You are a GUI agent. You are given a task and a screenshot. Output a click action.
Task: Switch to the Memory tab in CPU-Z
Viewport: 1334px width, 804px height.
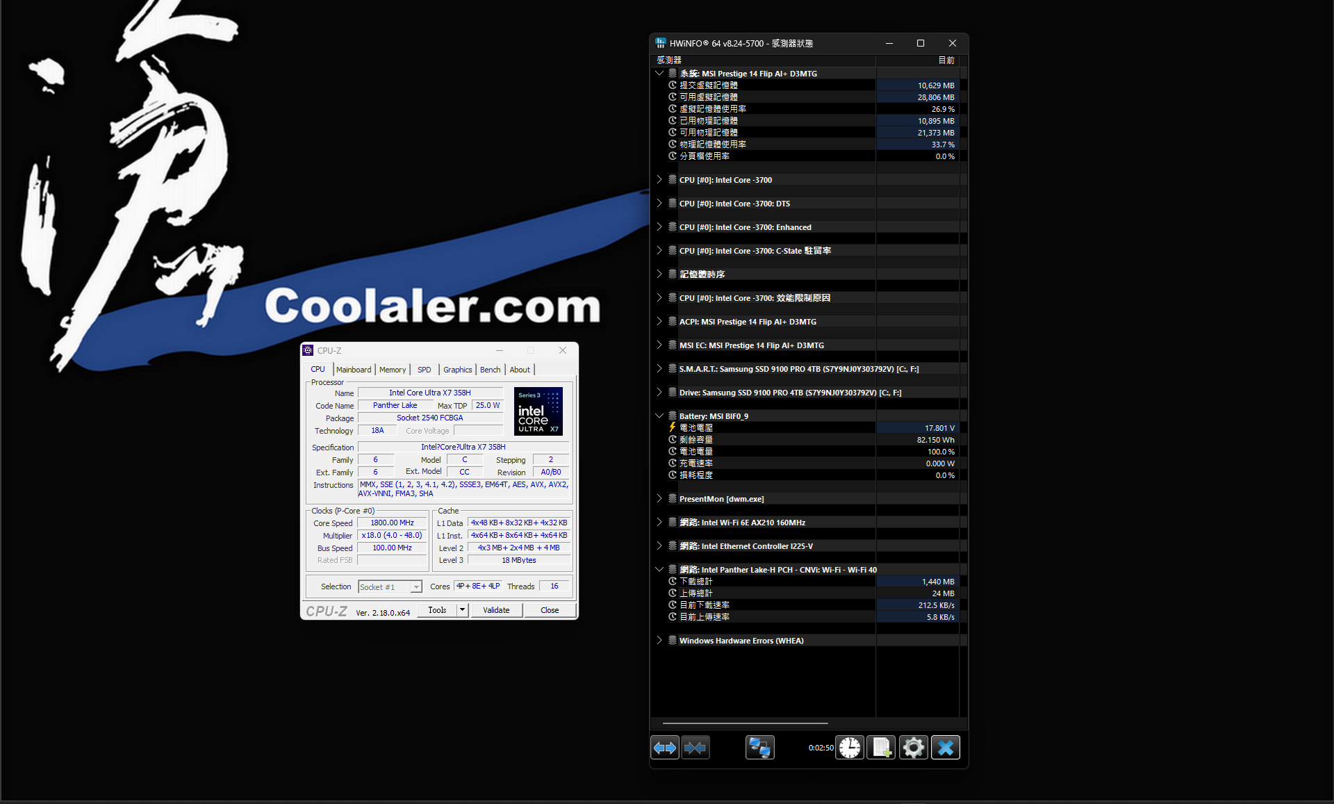click(393, 370)
